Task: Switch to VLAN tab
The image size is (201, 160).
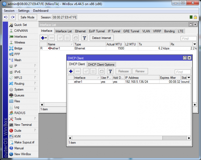Action: [x=146, y=31]
